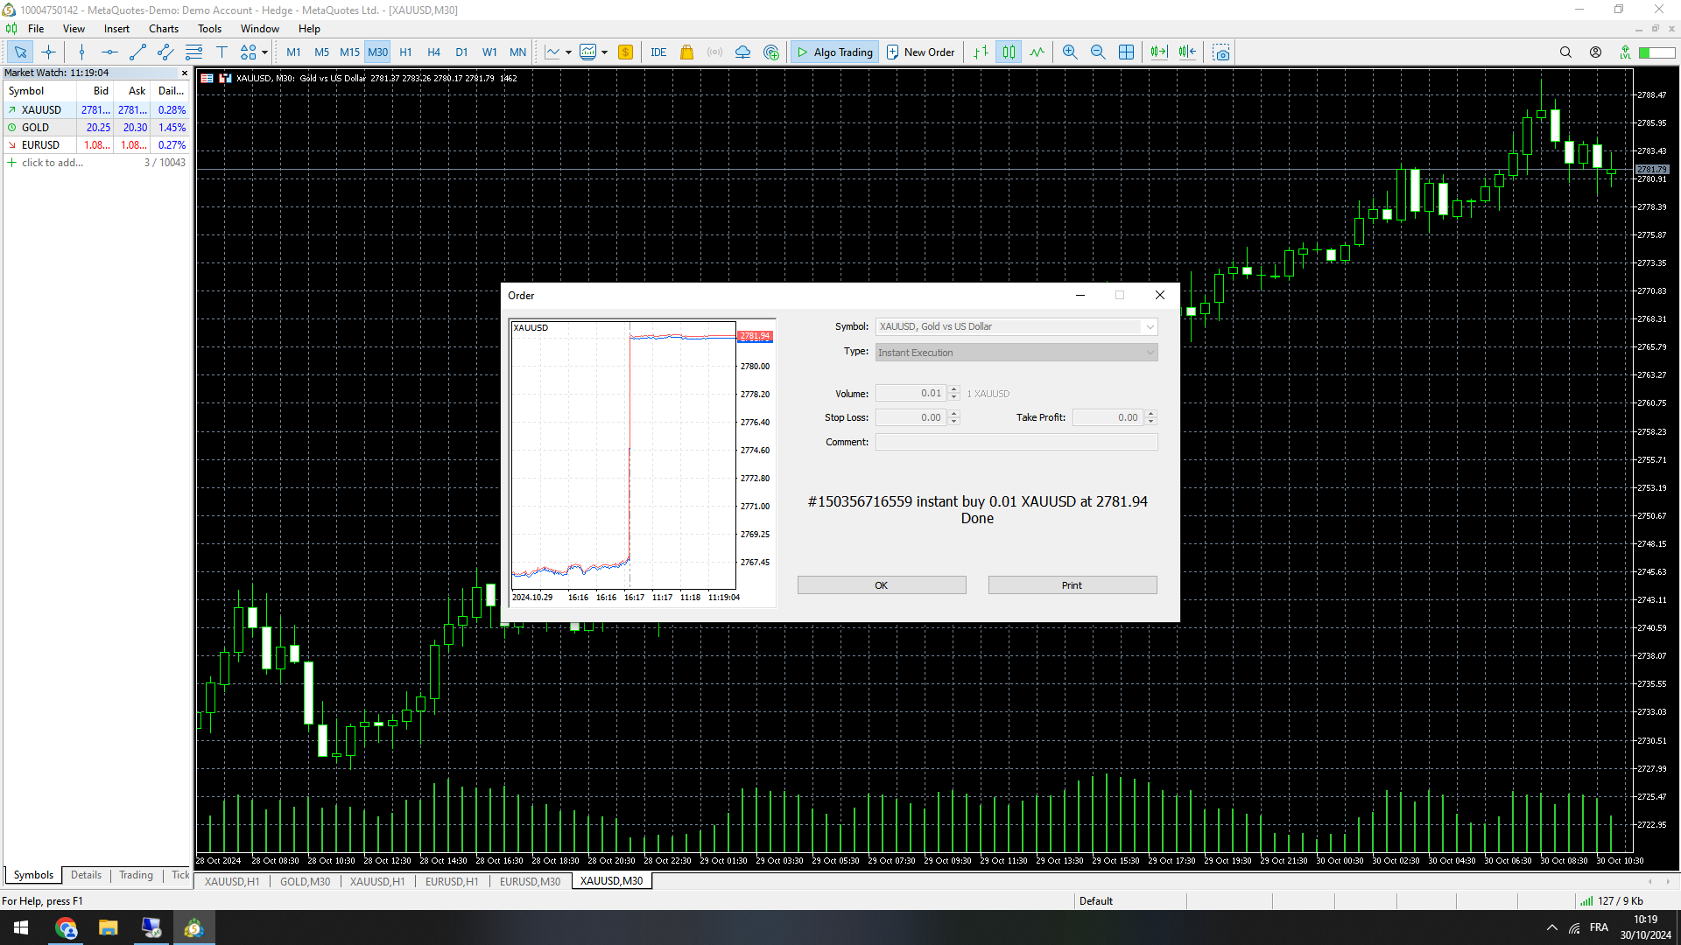The height and width of the screenshot is (945, 1681).
Task: Switch chart to bar chart mode
Action: [981, 52]
